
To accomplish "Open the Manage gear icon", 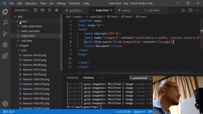I will pyautogui.click(x=5, y=104).
